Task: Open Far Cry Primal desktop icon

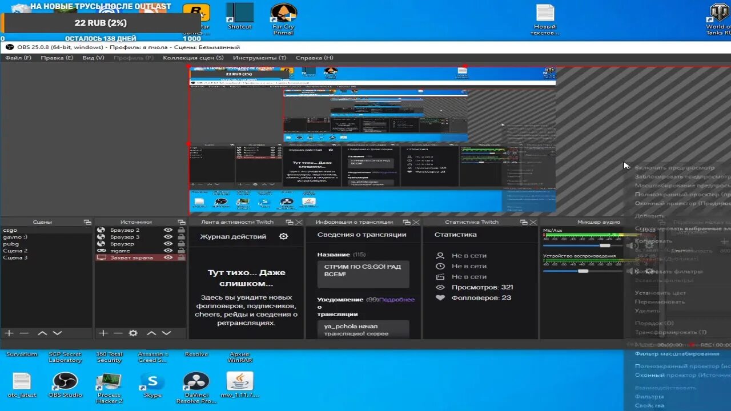Action: pyautogui.click(x=283, y=19)
